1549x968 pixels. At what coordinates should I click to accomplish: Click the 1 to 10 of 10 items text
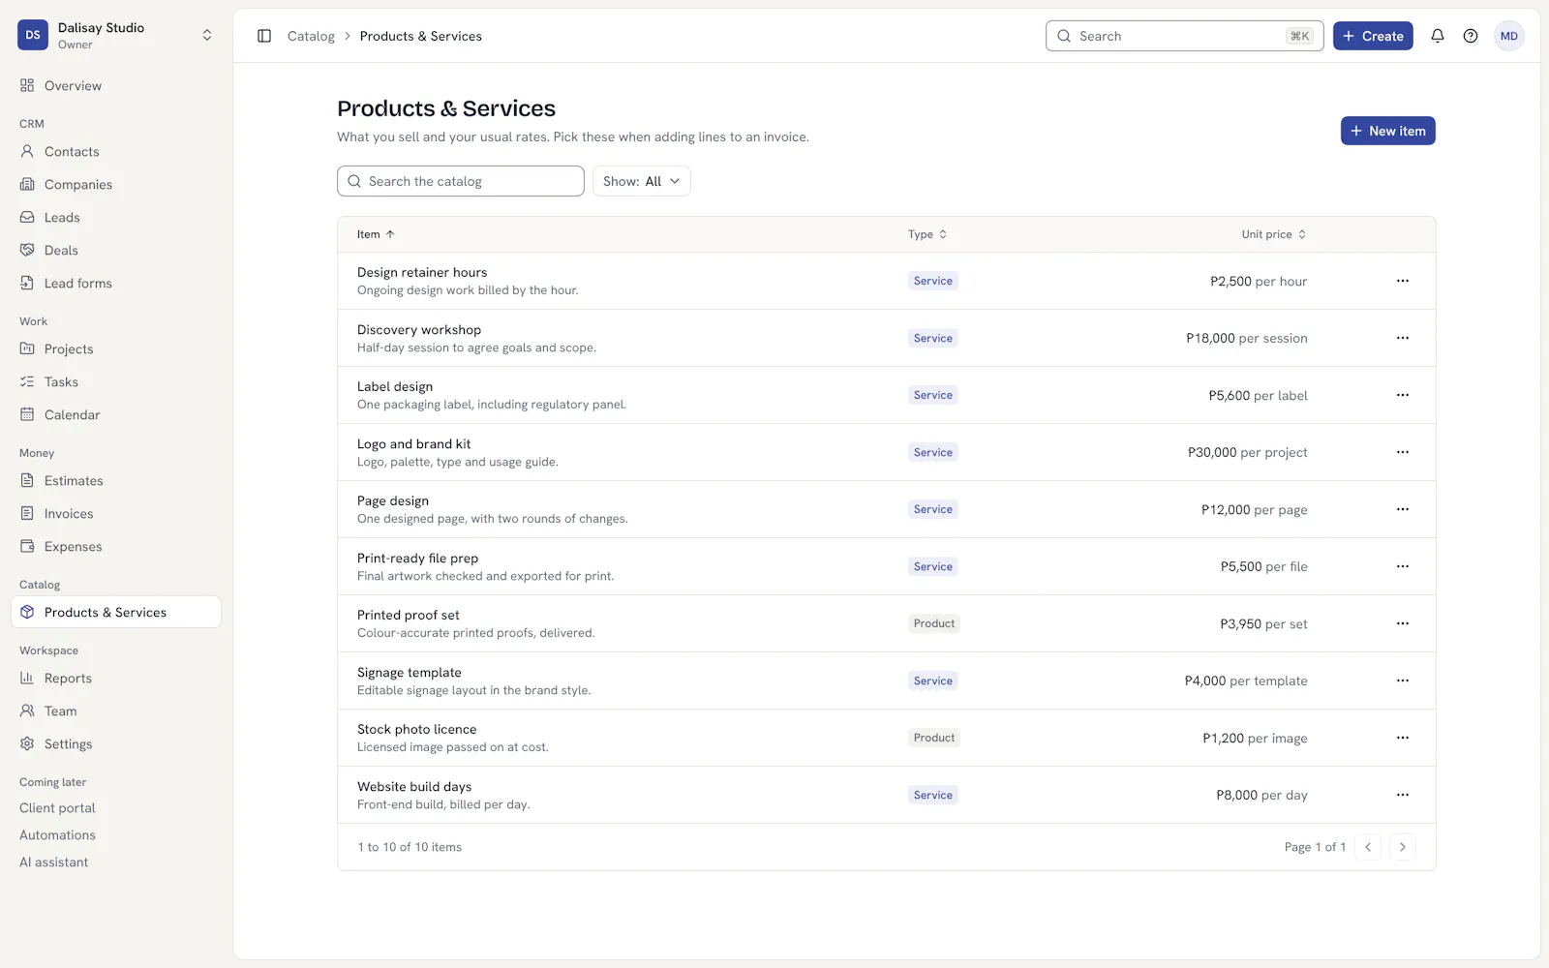410,847
